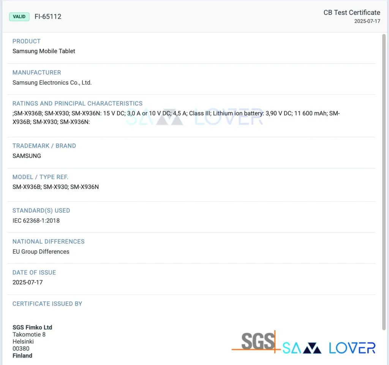Image resolution: width=389 pixels, height=365 pixels.
Task: Select the SAMSUNG brand value
Action: (x=27, y=156)
